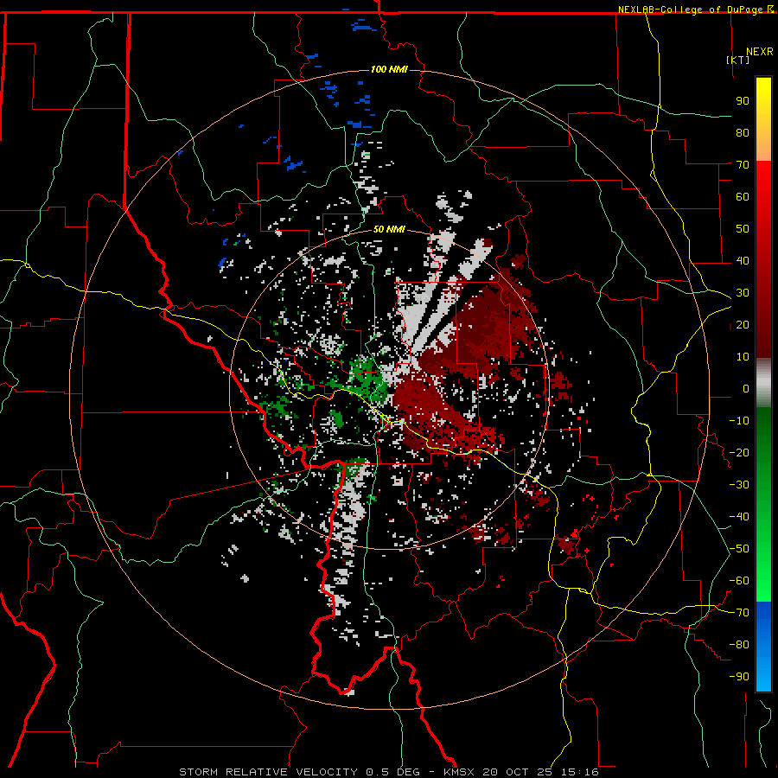Click the 70 value on velocity scale
Image resolution: width=778 pixels, height=778 pixels.
[743, 165]
